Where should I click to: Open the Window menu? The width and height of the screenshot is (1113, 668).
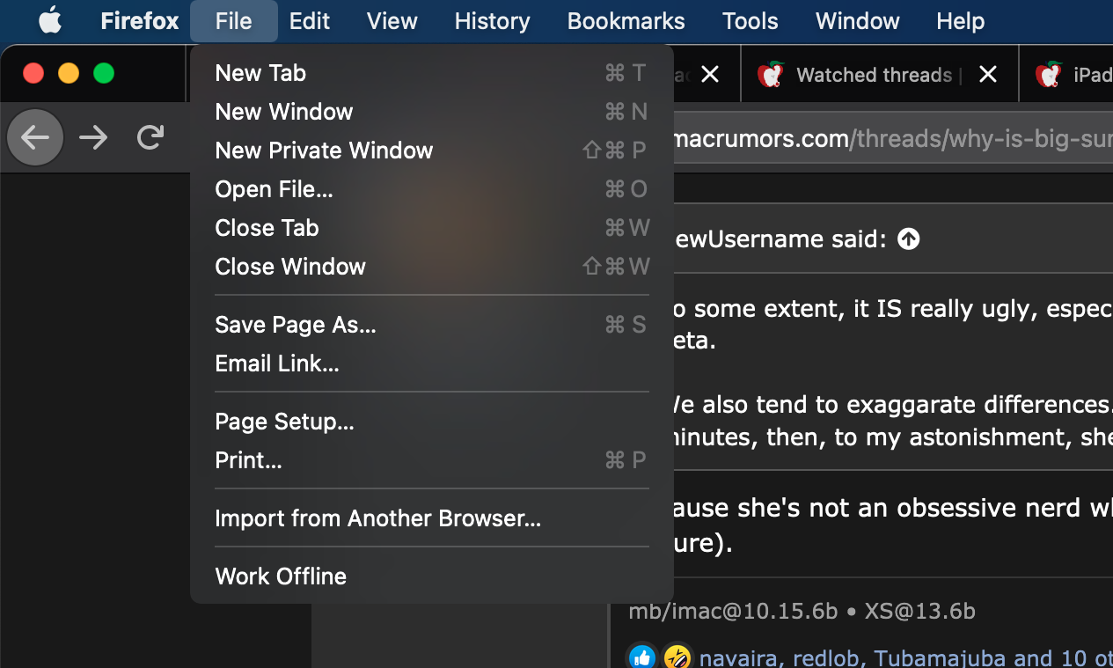[857, 21]
